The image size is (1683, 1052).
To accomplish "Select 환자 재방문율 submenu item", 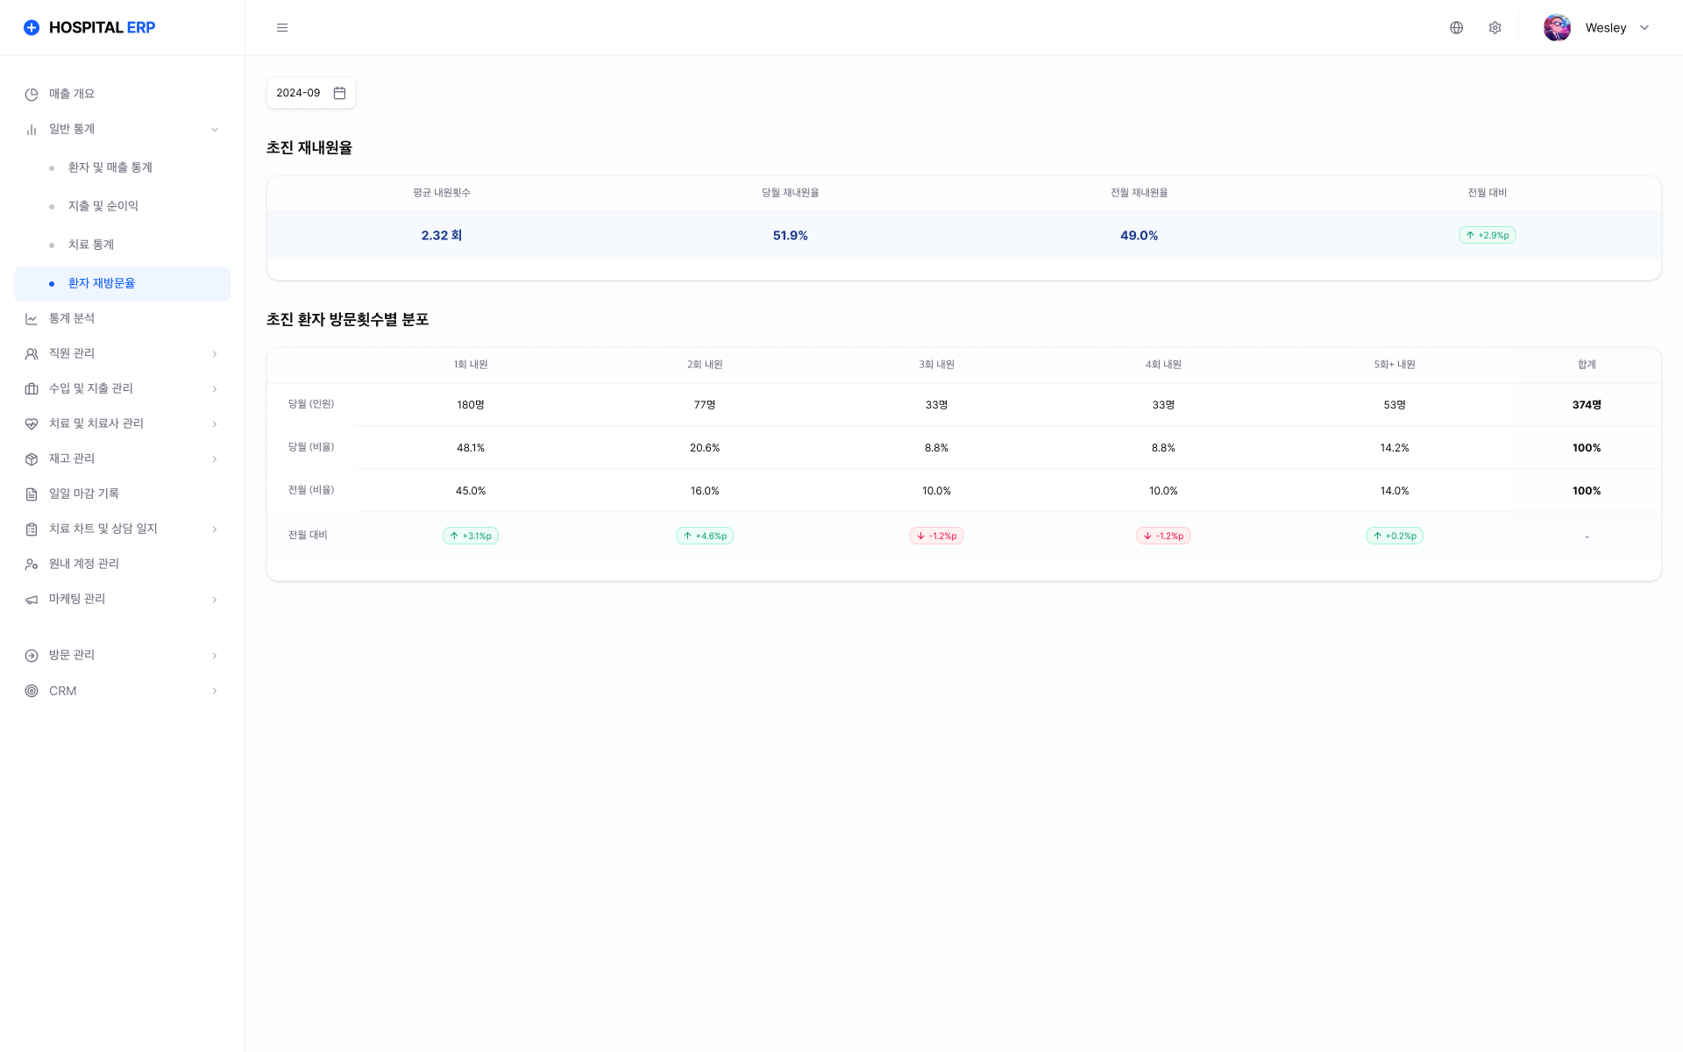I will (122, 283).
